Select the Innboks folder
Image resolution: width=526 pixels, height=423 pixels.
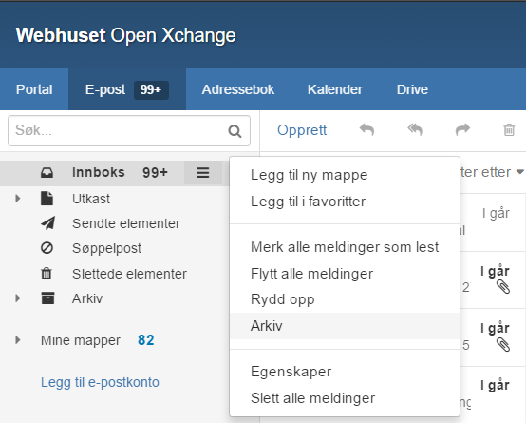[x=99, y=172]
